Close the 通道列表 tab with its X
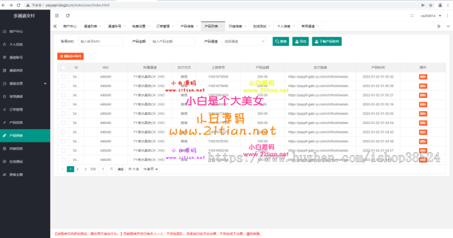This screenshot has height=238, width=453. click(101, 26)
